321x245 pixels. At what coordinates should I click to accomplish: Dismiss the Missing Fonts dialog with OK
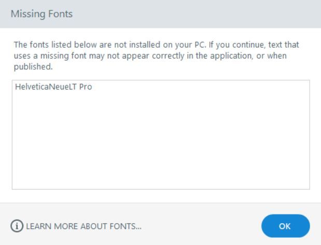tap(285, 226)
